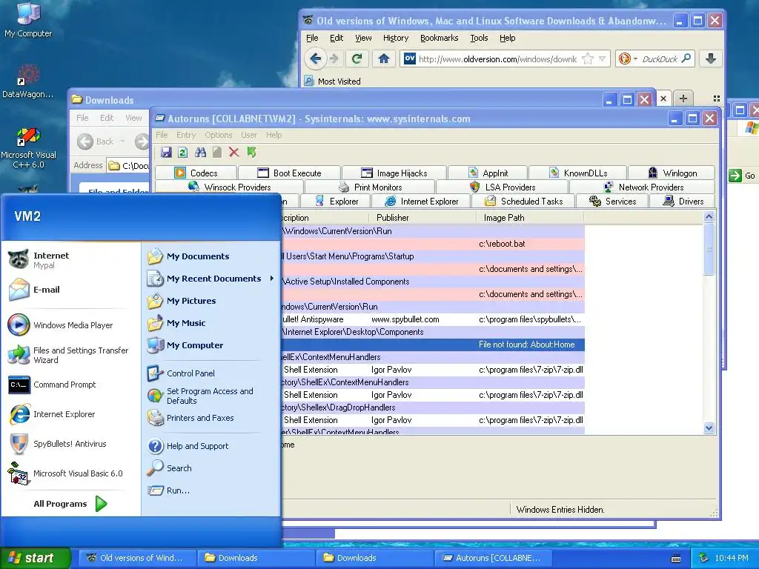Click the oldversion.com URL field

click(x=497, y=59)
